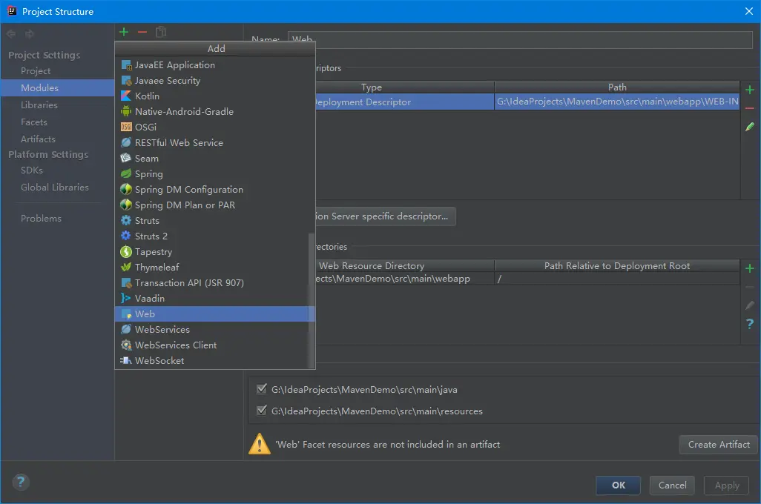761x504 pixels.
Task: Click the IntelliJ logo in the title bar
Action: [12, 10]
